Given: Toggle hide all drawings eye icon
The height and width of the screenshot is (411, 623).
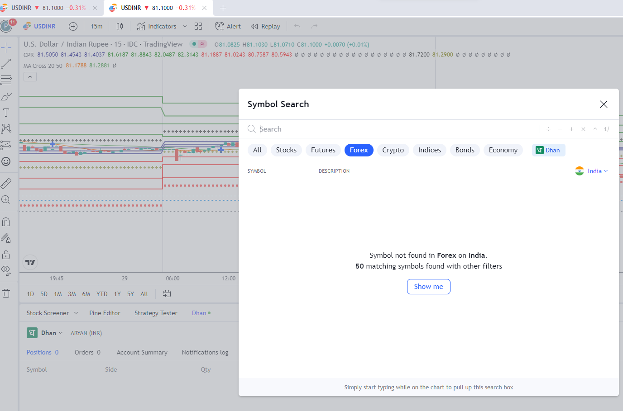Looking at the screenshot, I should [6, 270].
